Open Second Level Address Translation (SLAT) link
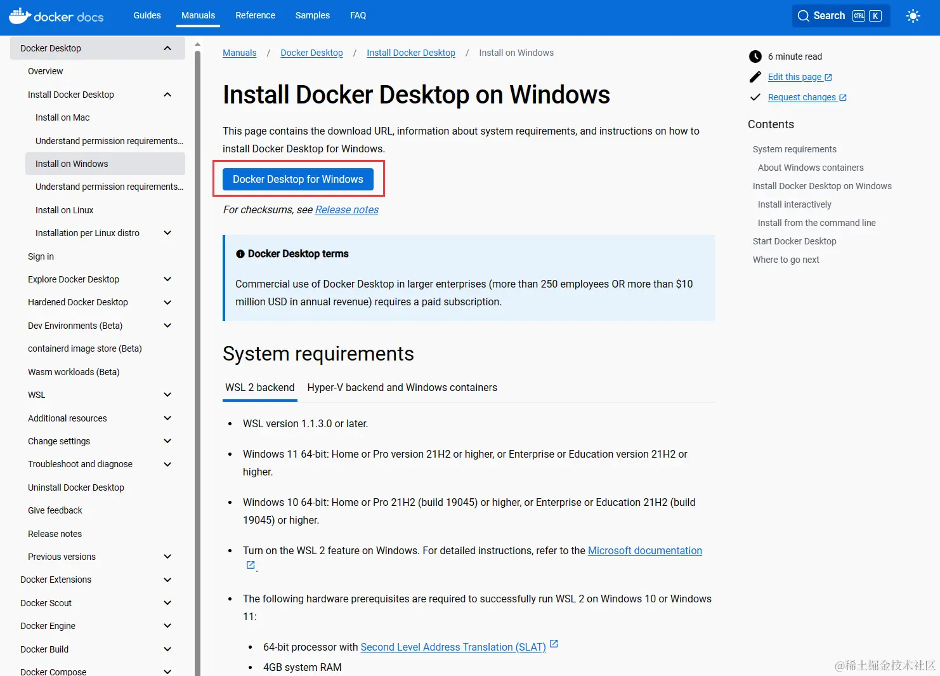 pos(454,647)
